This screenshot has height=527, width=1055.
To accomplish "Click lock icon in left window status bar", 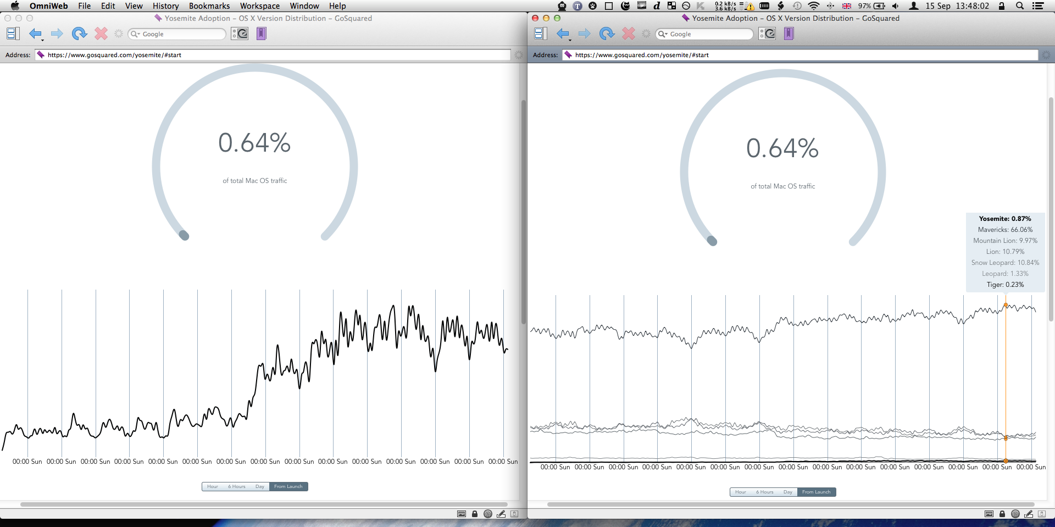I will pos(475,514).
